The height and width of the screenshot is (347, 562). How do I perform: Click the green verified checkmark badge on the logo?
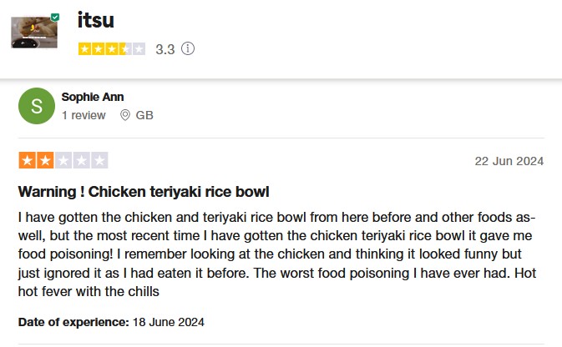(55, 17)
